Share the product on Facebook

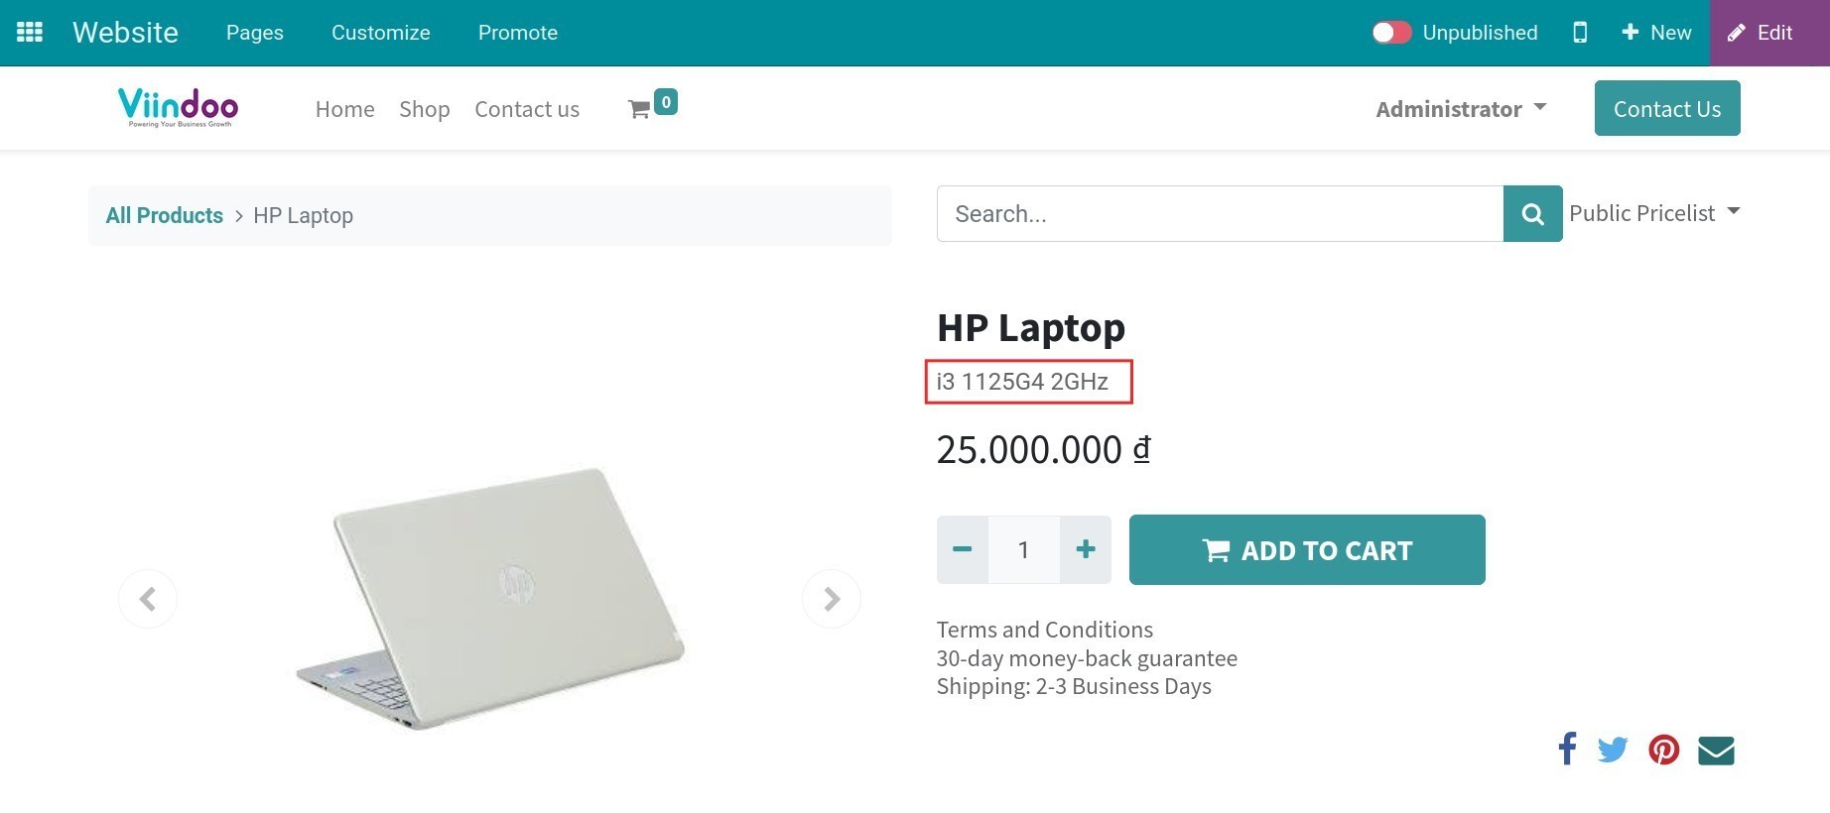(1567, 750)
